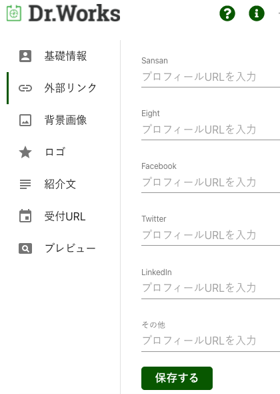
Task: Click the プレビュー magnifier icon
Action: [25, 248]
